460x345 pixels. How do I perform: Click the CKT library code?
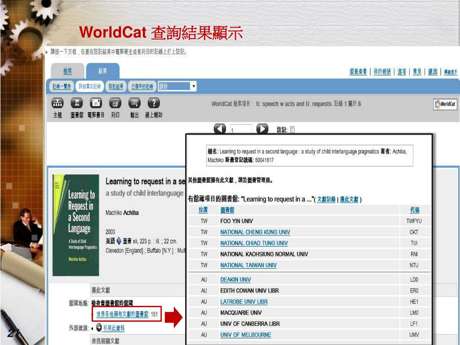coord(414,232)
